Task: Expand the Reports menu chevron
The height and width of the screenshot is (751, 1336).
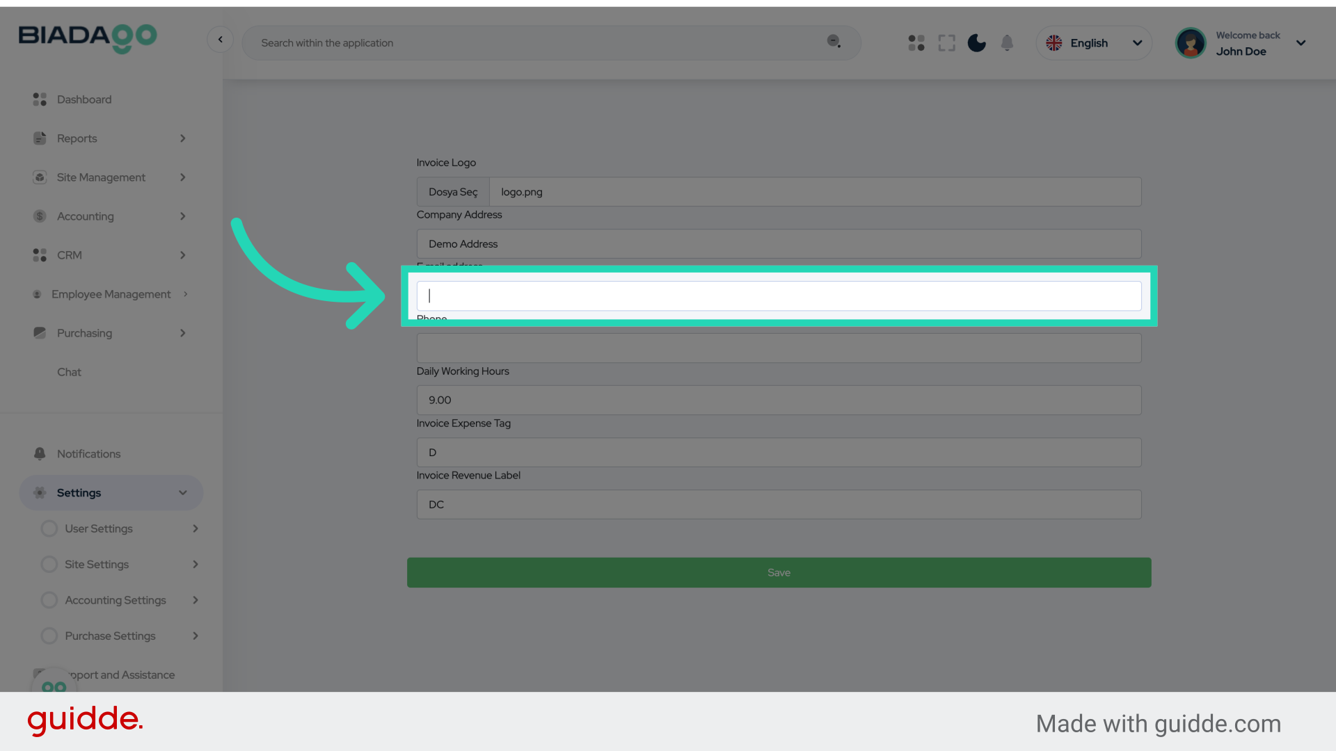Action: tap(182, 138)
